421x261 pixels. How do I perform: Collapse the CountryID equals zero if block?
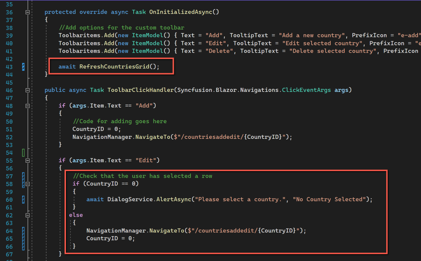pos(27,184)
